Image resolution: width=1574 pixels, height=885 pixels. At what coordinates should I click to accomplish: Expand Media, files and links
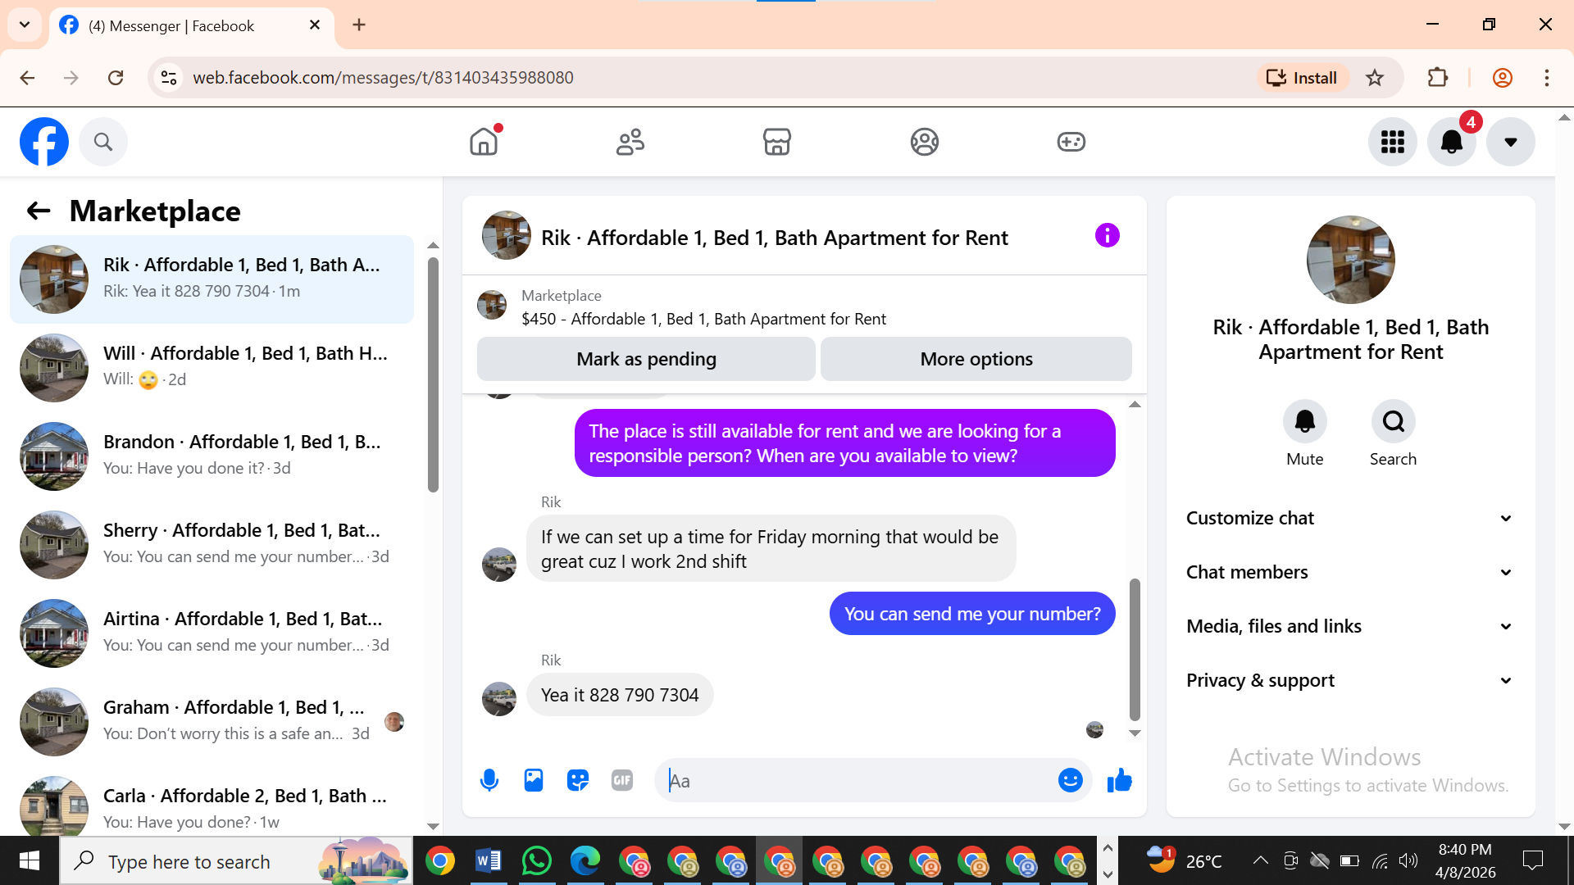pyautogui.click(x=1350, y=626)
